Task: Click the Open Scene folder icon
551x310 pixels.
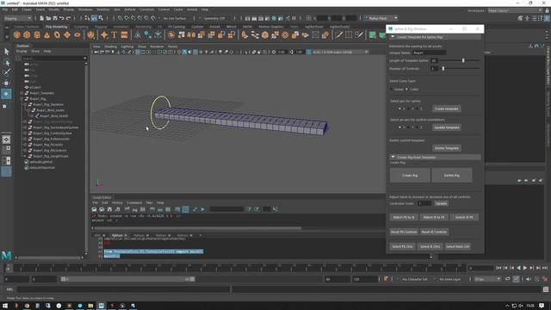Action: coord(48,18)
